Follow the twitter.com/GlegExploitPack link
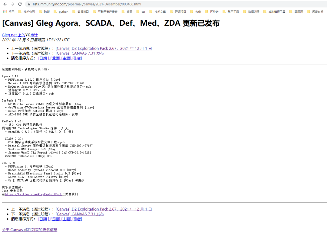 (x=33, y=194)
